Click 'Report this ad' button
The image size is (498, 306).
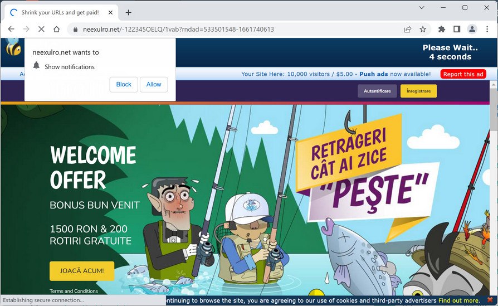[x=463, y=74]
